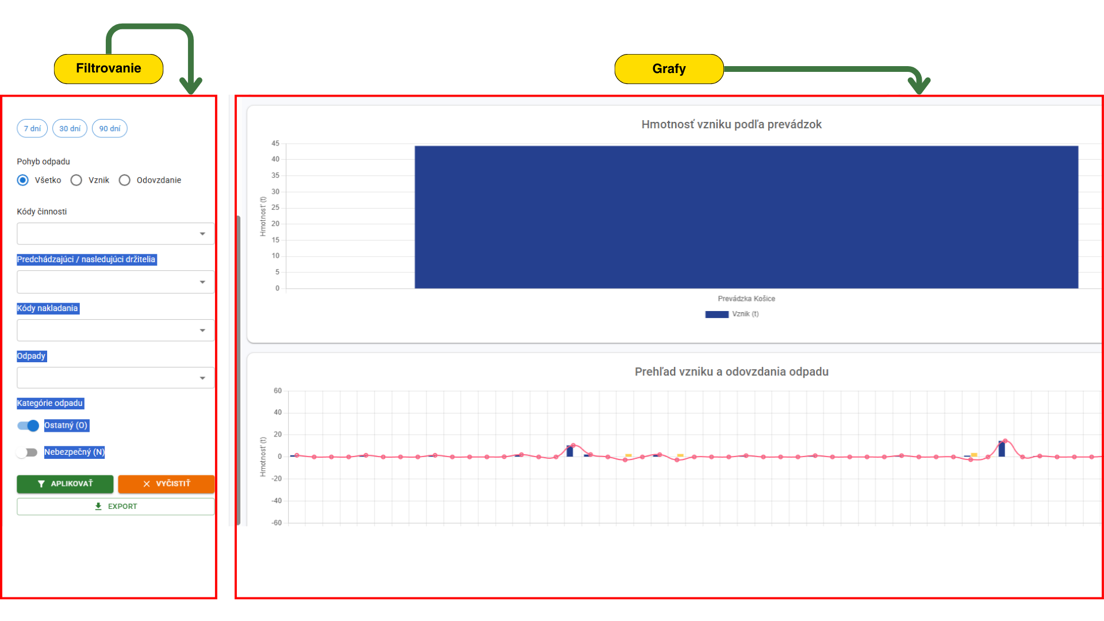Select the Všetko radio button
Viewport: 1104px width, 621px height.
pyautogui.click(x=23, y=181)
